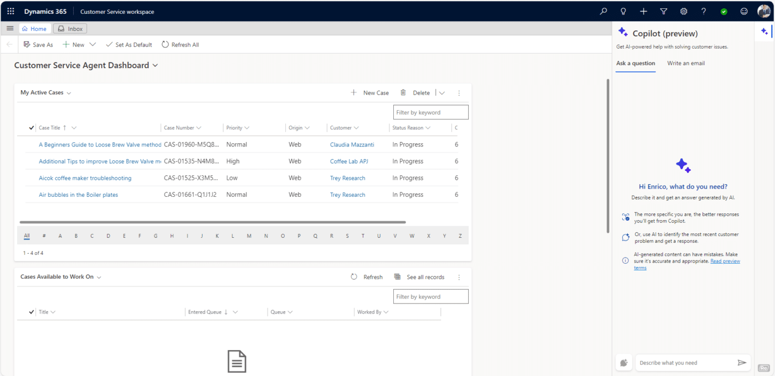The width and height of the screenshot is (775, 376).
Task: Open Customer Service Agent Dashboard selector
Action: [86, 65]
